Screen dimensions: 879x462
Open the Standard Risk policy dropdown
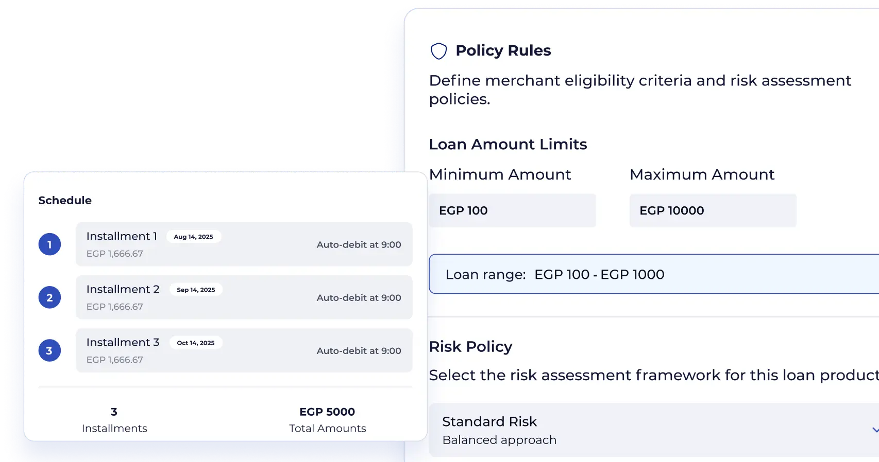tap(649, 430)
